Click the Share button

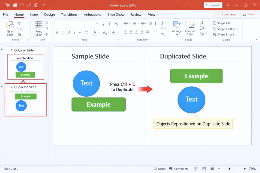click(x=249, y=14)
